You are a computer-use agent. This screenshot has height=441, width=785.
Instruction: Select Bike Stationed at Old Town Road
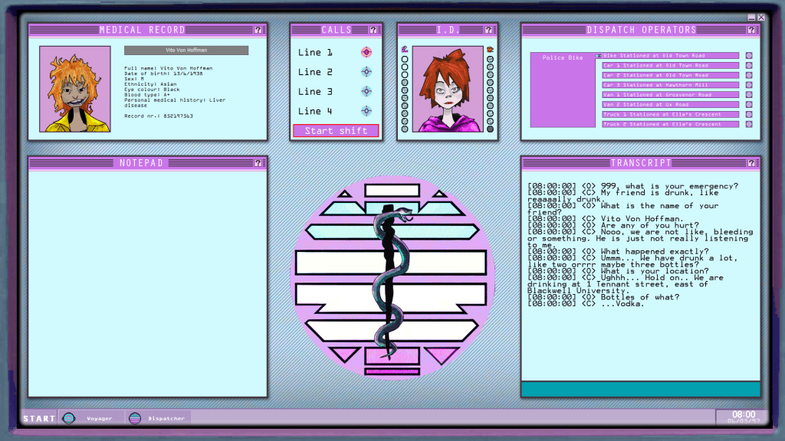[x=670, y=56]
